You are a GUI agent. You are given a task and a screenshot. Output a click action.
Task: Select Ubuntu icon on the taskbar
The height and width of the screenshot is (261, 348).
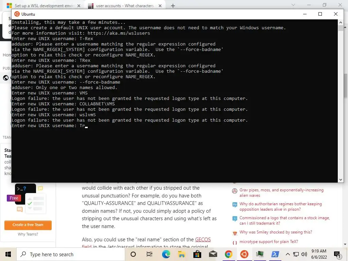pos(244,254)
